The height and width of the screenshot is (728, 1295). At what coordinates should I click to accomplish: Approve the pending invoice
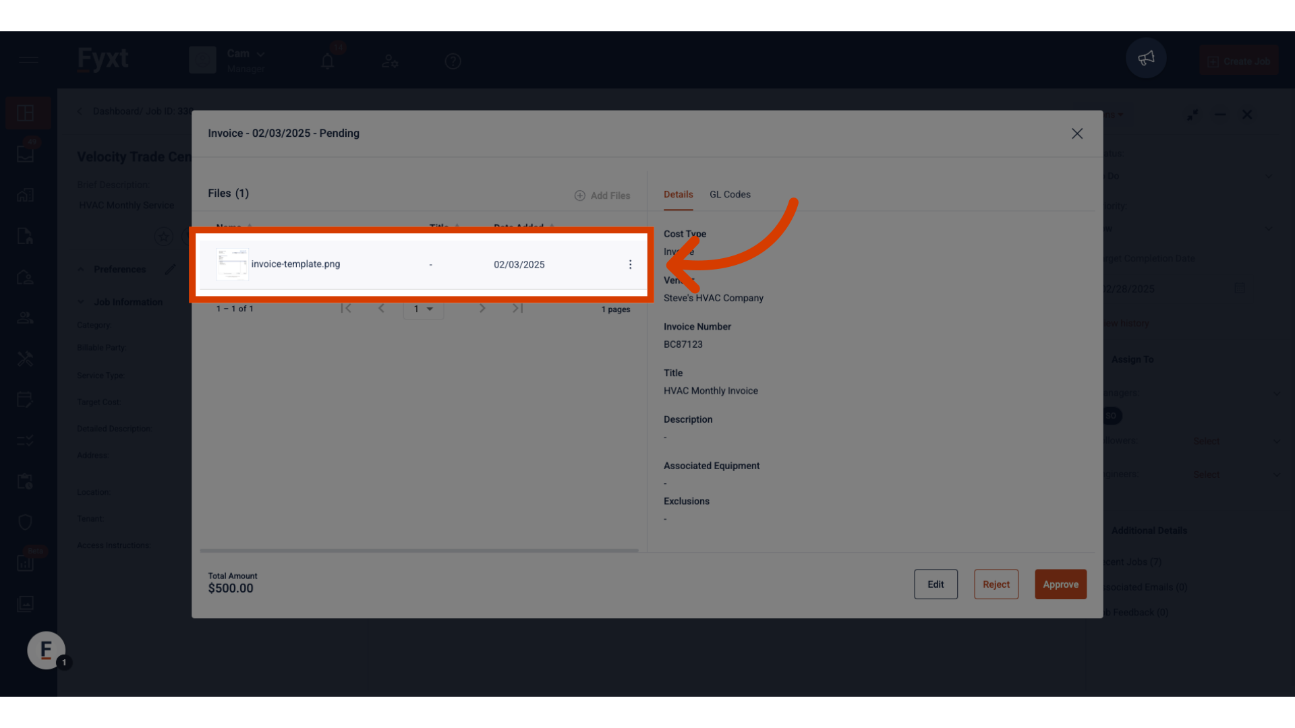(1060, 584)
